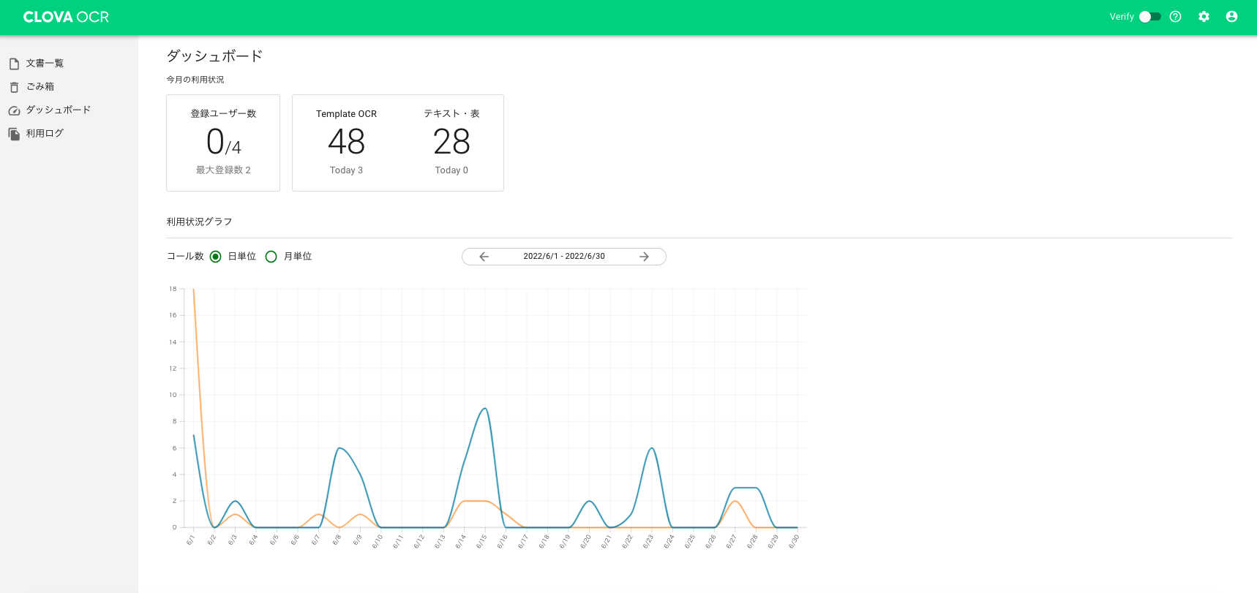This screenshot has height=593, width=1257.
Task: Click the usage log copy icon
Action: coord(14,134)
